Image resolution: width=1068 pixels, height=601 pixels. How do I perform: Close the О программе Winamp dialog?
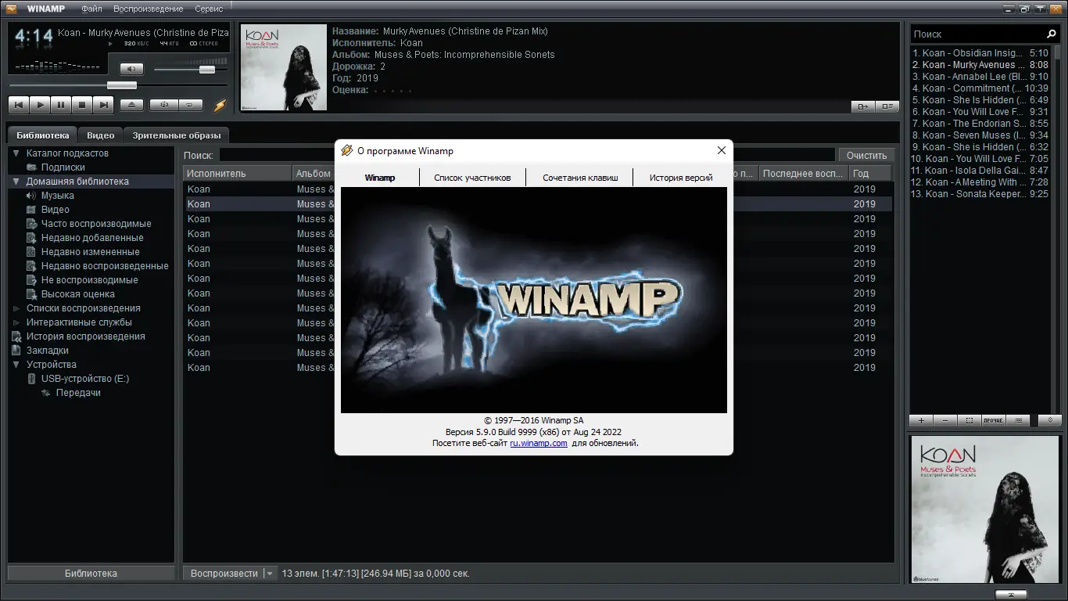click(722, 151)
